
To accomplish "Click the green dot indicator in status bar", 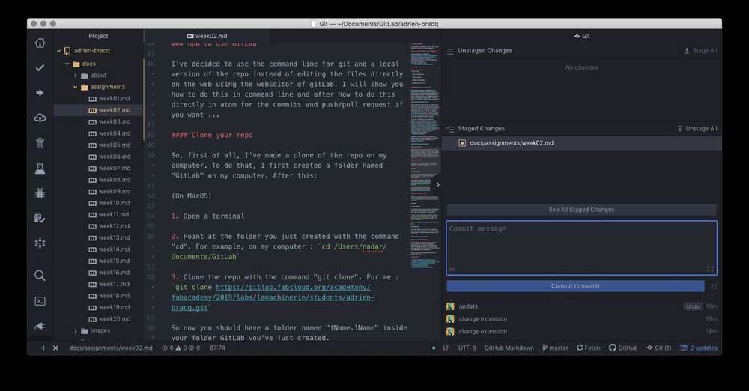I will point(434,348).
